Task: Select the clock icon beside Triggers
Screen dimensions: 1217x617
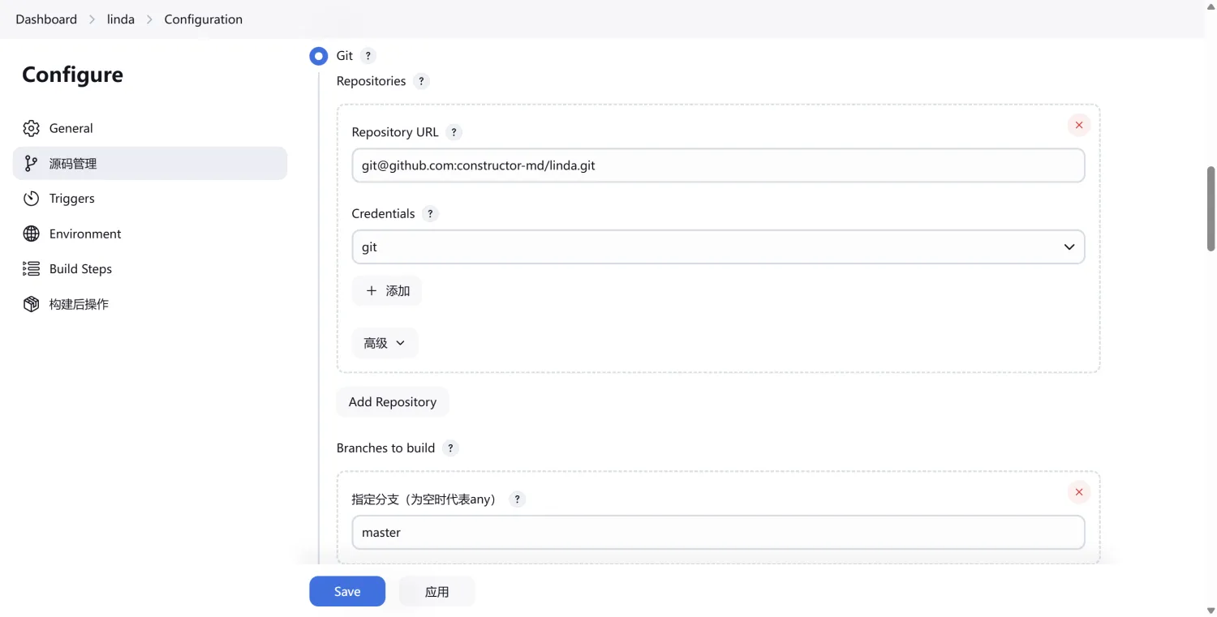Action: coord(31,198)
